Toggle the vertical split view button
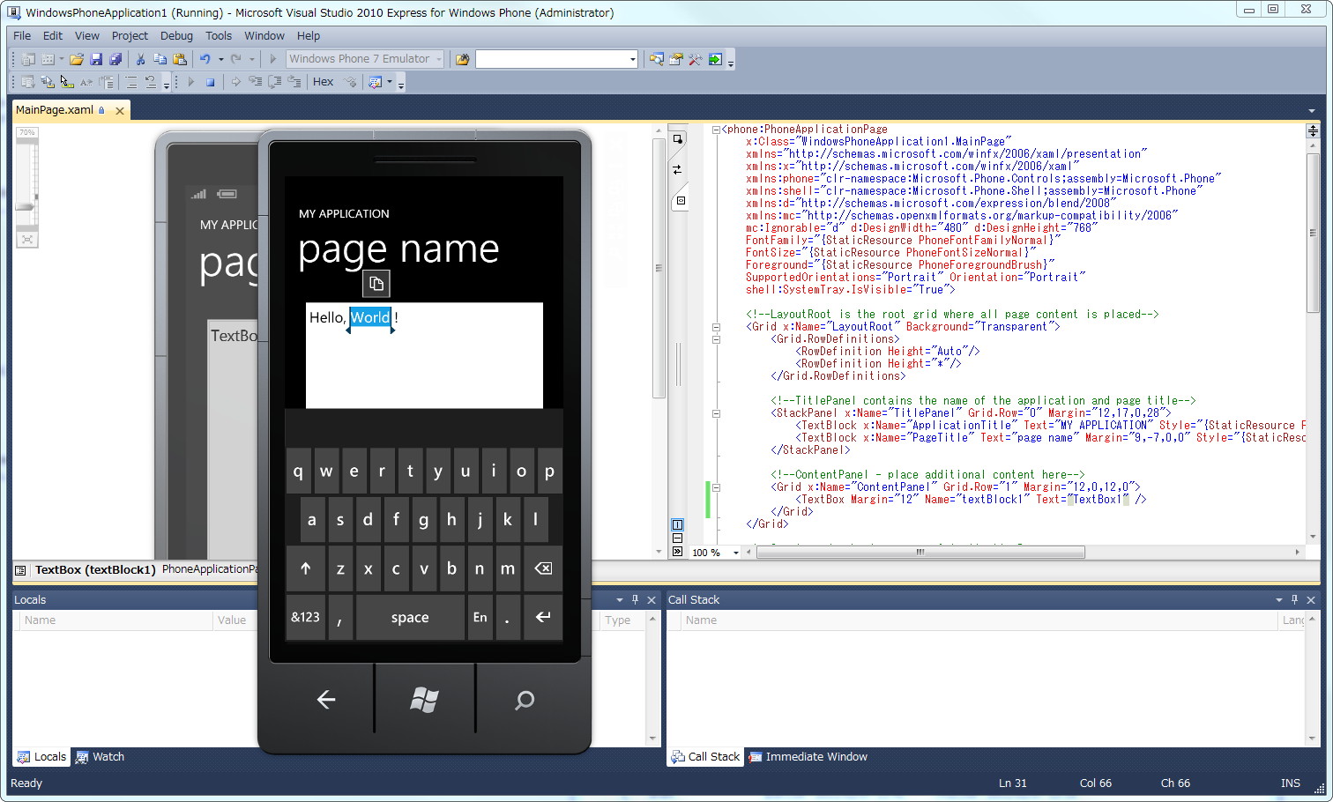Image resolution: width=1333 pixels, height=802 pixels. [677, 524]
